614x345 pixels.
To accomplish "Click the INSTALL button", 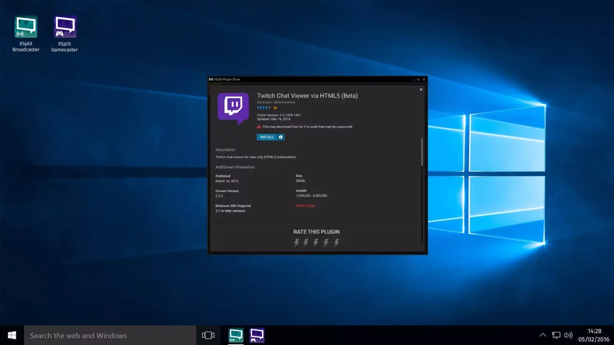I will point(267,137).
